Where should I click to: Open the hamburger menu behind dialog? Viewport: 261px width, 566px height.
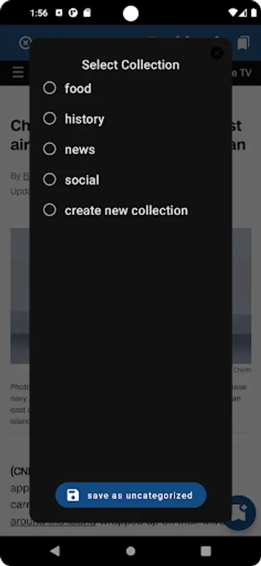tap(18, 73)
